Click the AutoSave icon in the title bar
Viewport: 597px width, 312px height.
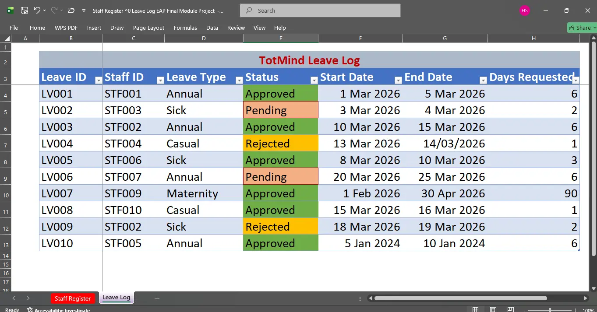point(25,11)
